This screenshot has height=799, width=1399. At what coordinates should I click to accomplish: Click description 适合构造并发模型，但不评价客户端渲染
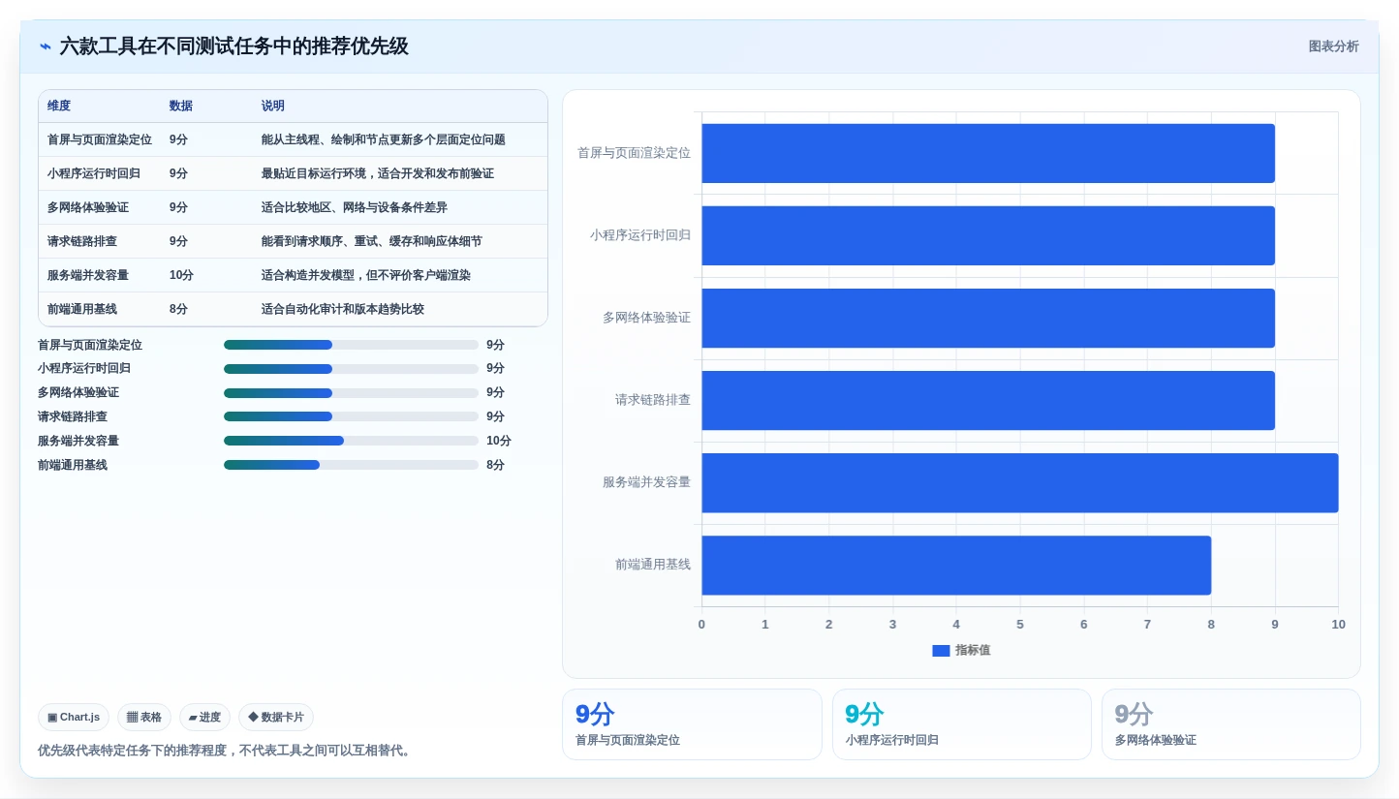click(366, 275)
